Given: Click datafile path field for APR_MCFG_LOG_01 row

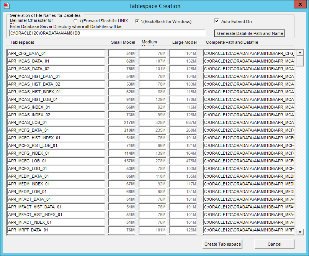Looking at the screenshot, I should (x=249, y=169).
